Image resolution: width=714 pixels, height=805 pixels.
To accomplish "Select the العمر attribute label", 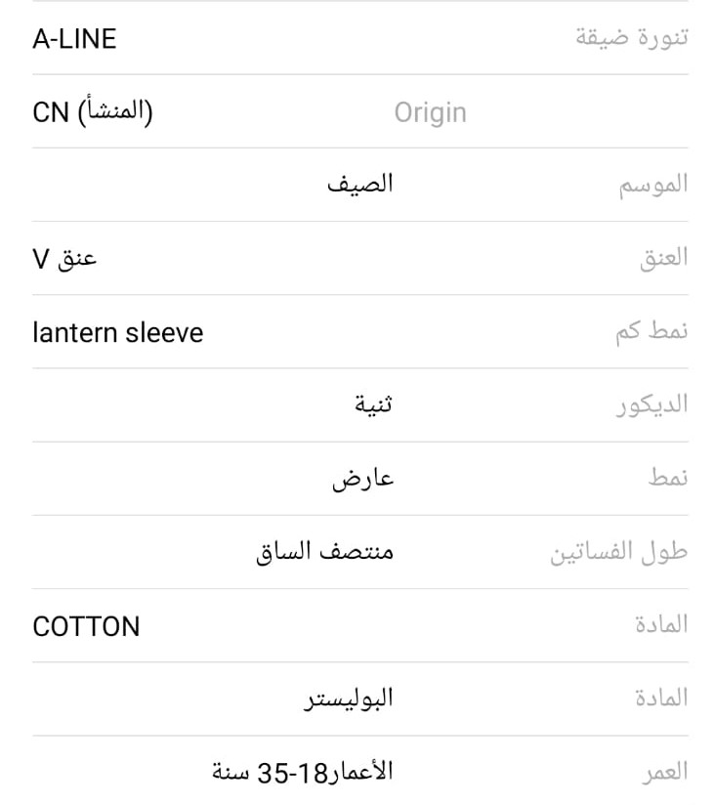I will click(664, 773).
